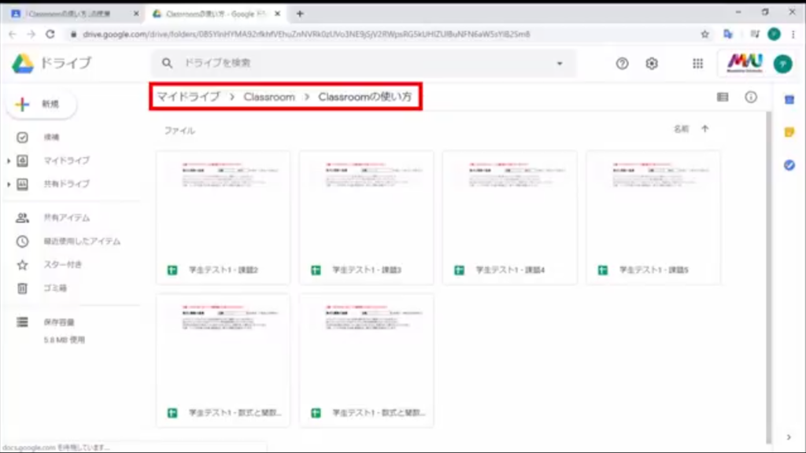The image size is (806, 453).
Task: Click the Google Translate extension icon
Action: click(728, 35)
